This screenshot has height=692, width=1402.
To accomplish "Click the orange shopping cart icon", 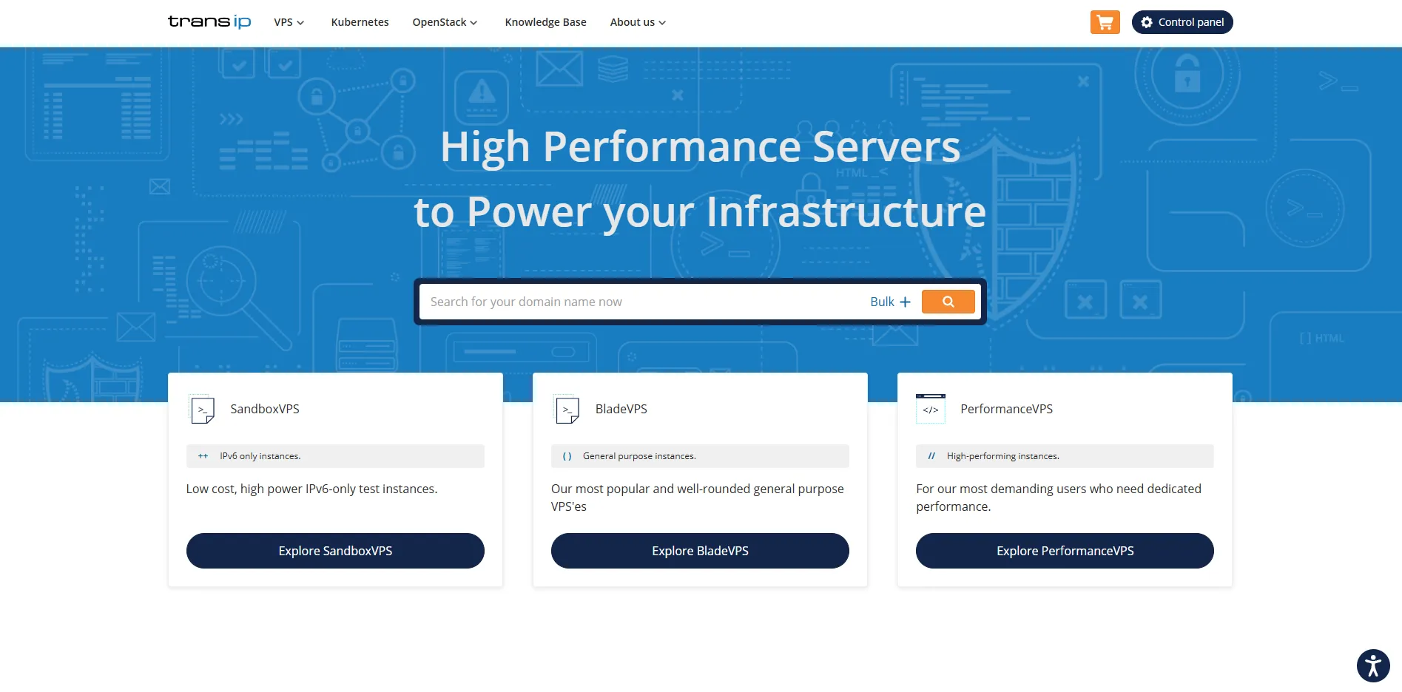I will [x=1104, y=22].
